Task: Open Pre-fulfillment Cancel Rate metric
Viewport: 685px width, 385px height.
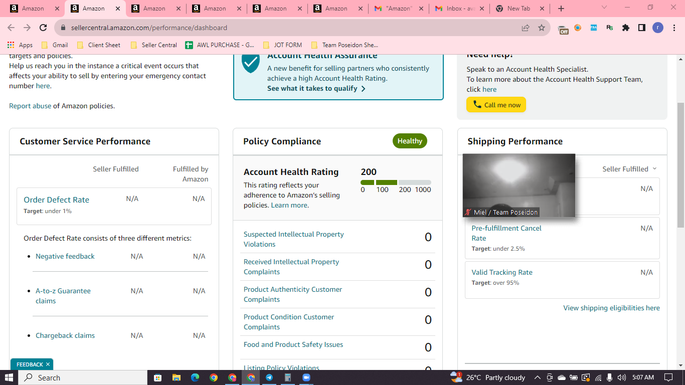Action: click(x=506, y=233)
